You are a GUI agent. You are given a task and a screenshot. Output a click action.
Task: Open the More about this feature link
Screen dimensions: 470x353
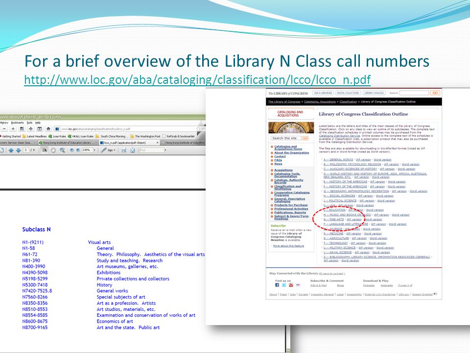click(x=288, y=246)
